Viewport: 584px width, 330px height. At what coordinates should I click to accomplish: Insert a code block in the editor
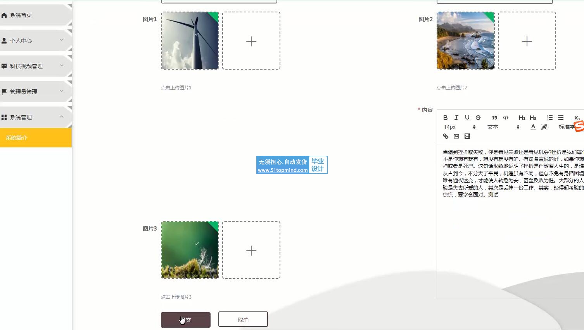click(506, 118)
